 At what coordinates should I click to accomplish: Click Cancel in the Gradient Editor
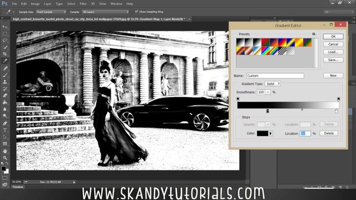click(x=333, y=44)
